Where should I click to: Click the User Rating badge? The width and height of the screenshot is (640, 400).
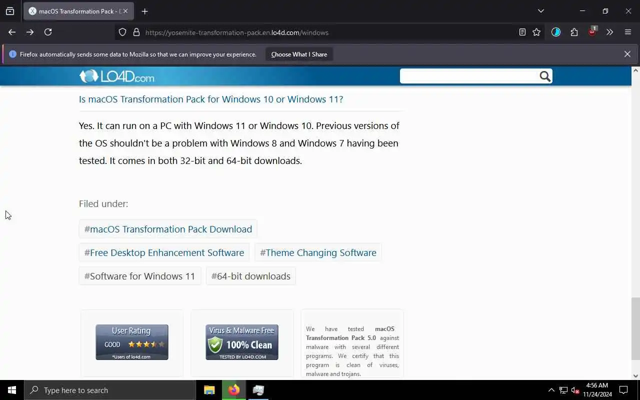tap(132, 342)
